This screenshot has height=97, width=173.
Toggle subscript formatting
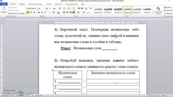click(42, 12)
